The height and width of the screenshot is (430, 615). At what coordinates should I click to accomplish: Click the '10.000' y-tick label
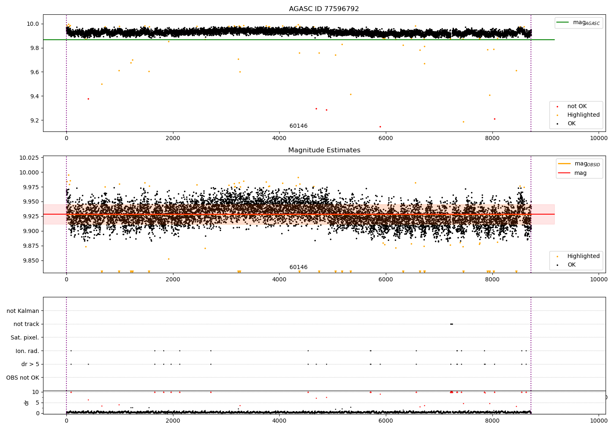(x=29, y=172)
